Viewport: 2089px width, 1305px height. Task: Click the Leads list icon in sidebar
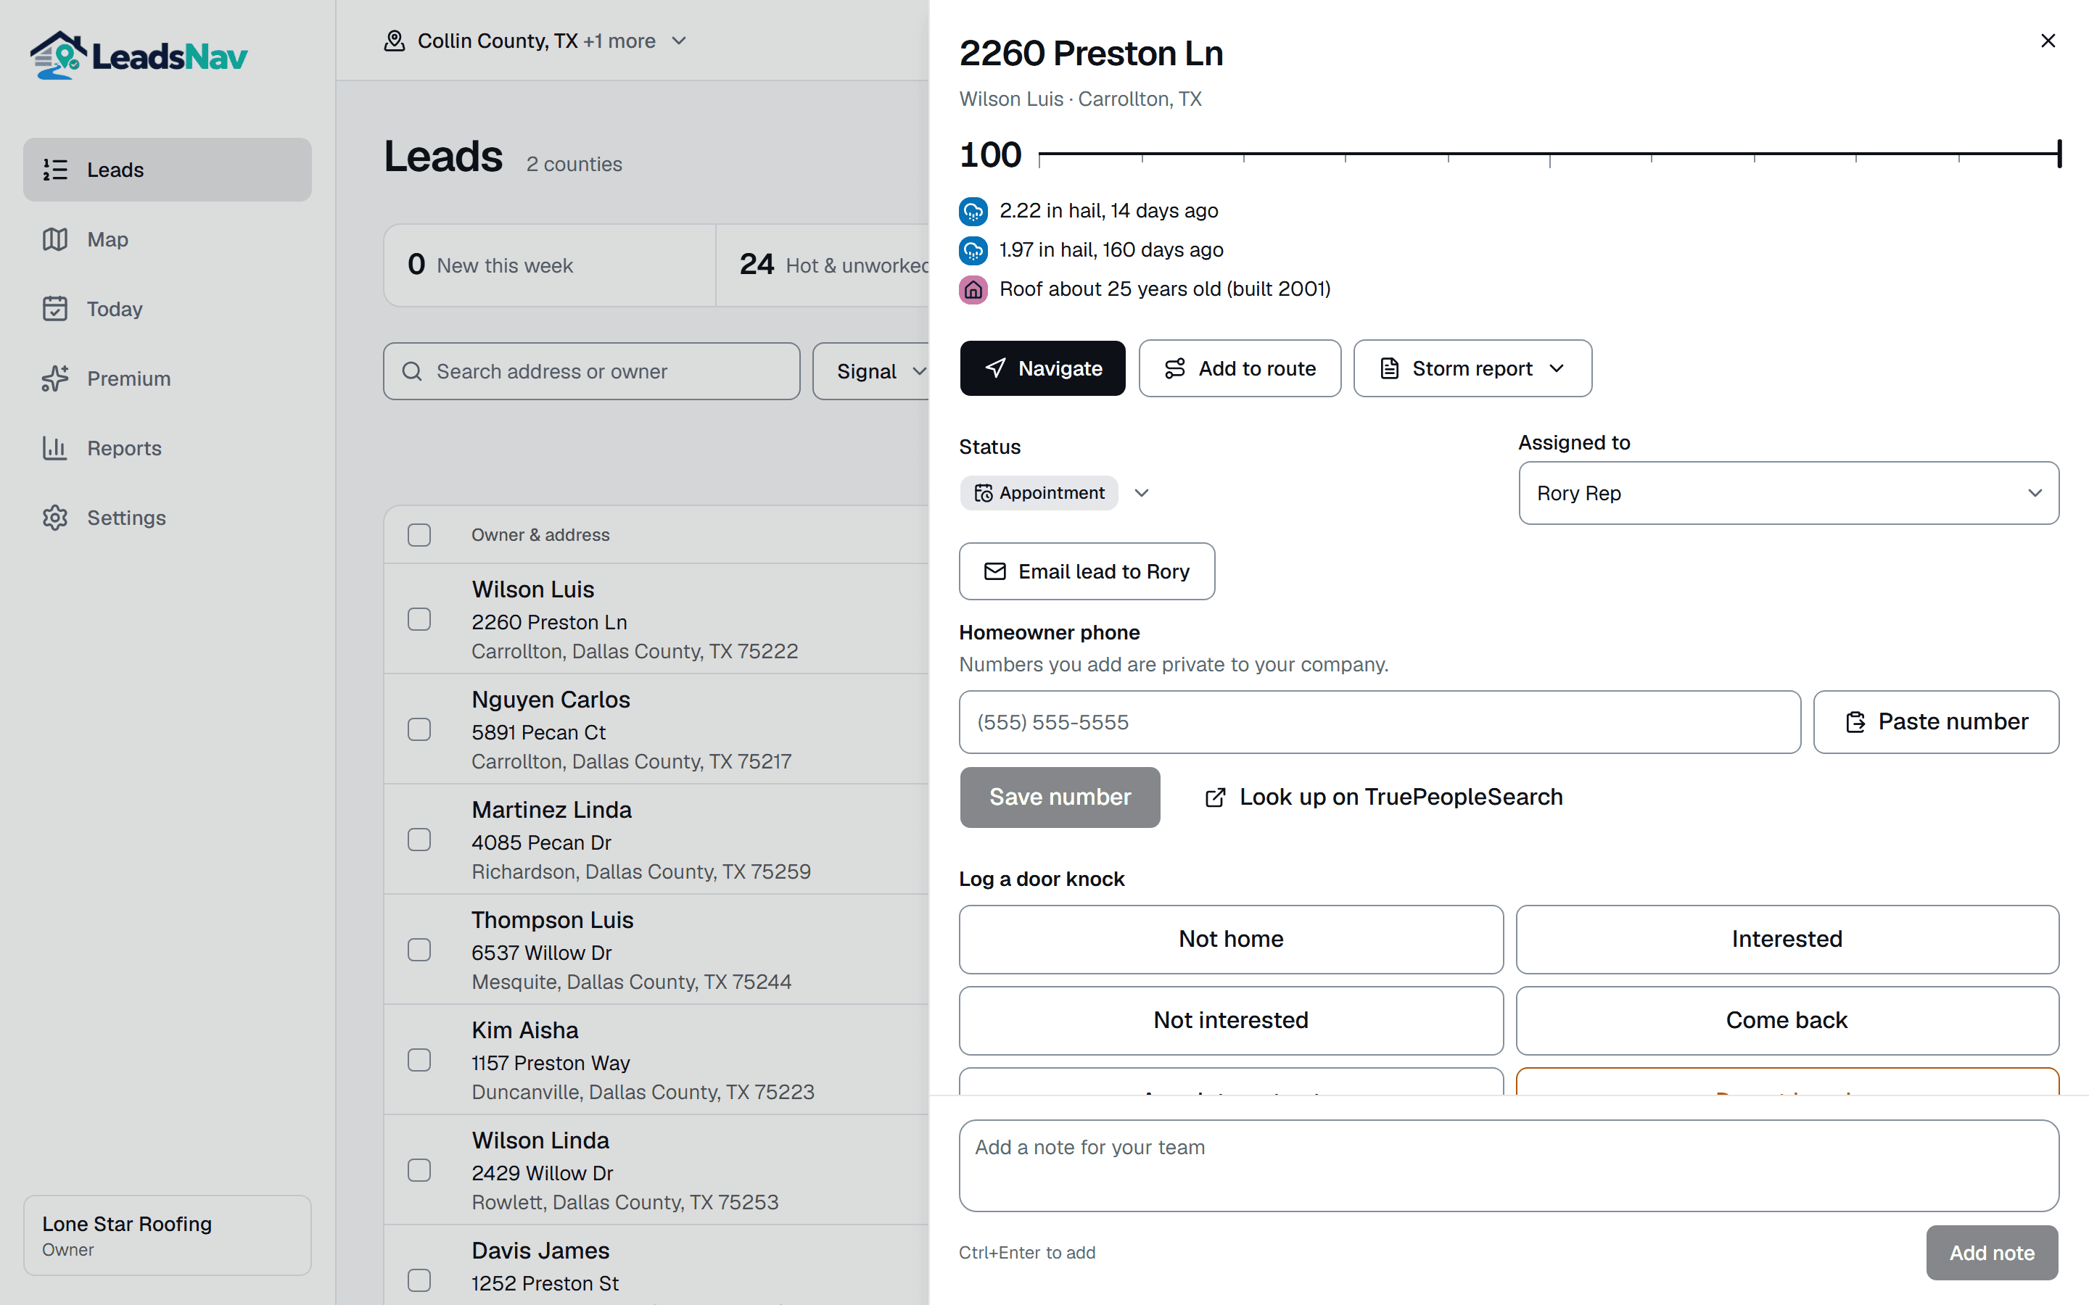point(55,170)
